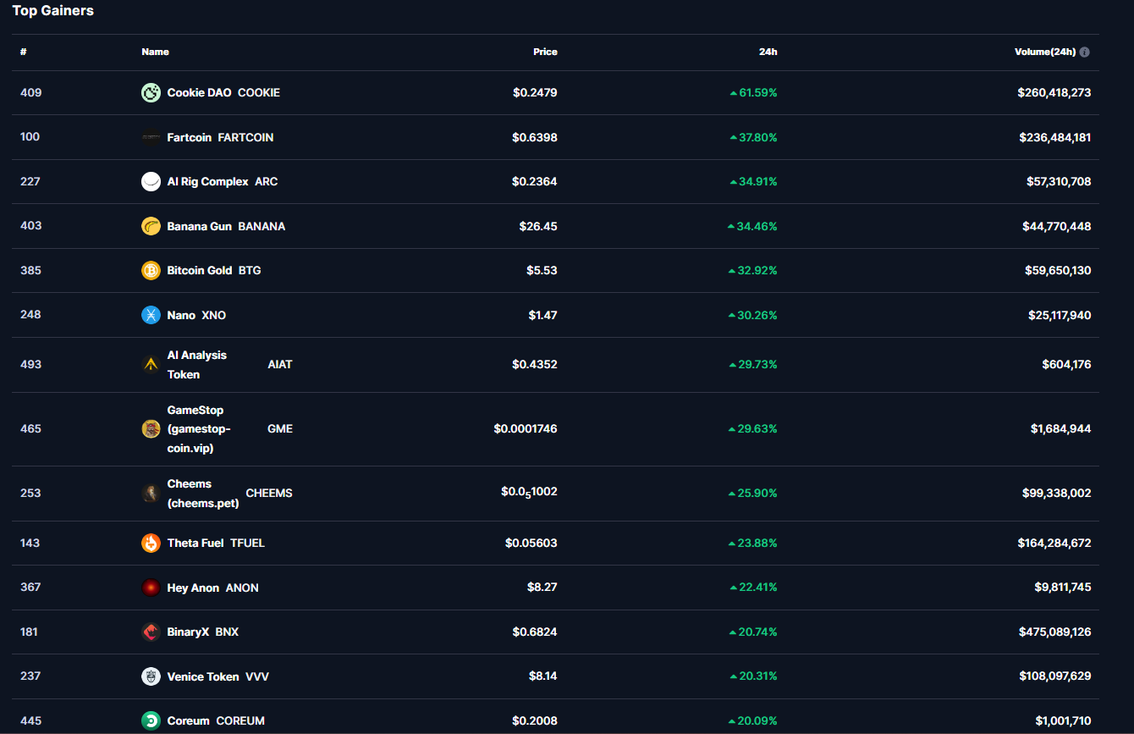Sort by the Price column header

click(545, 52)
